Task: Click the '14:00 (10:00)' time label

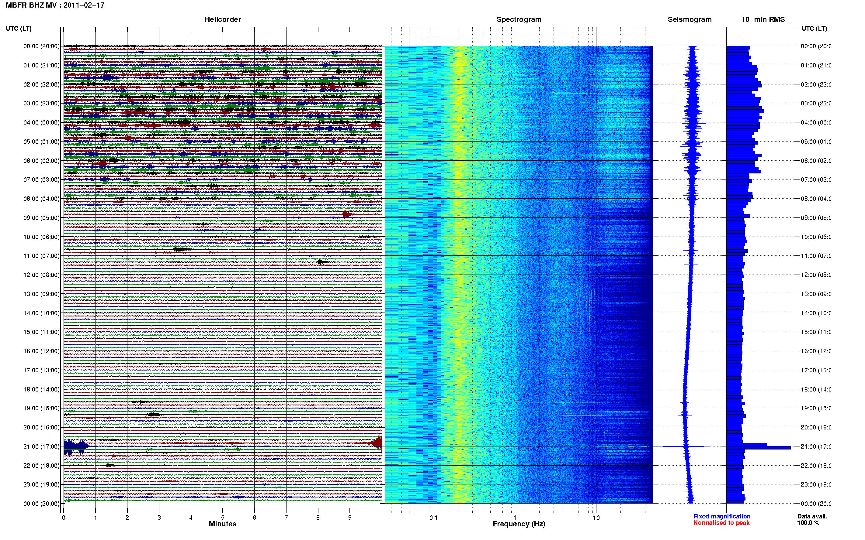Action: [x=41, y=313]
